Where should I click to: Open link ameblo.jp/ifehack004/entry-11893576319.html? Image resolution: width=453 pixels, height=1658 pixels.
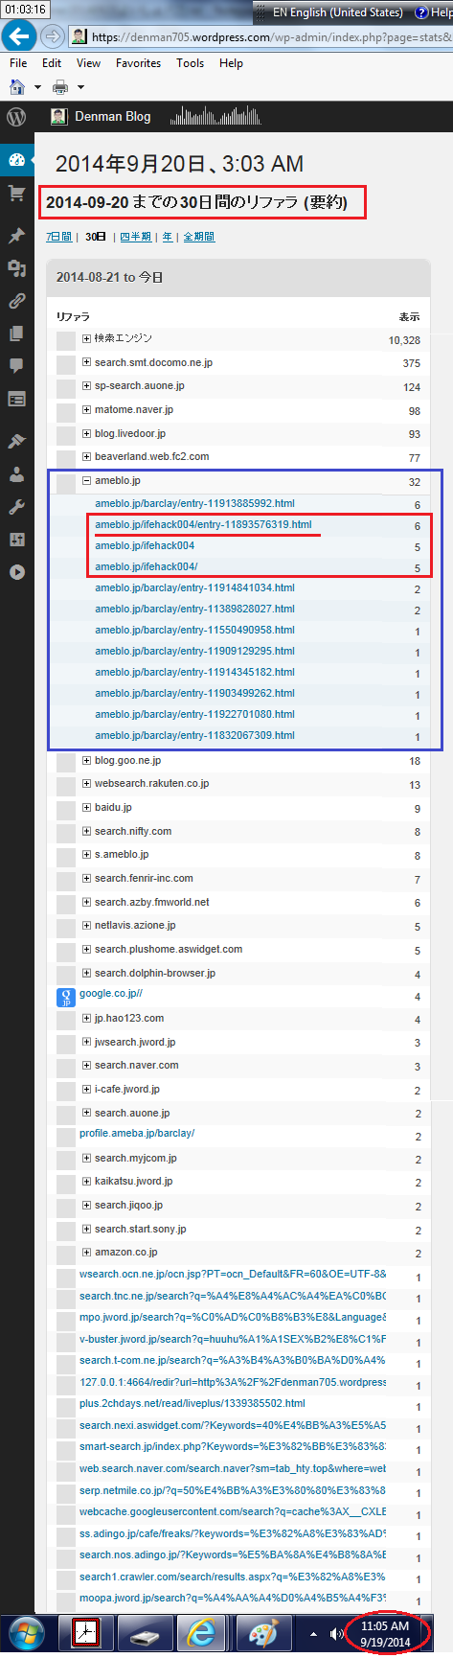tap(203, 524)
